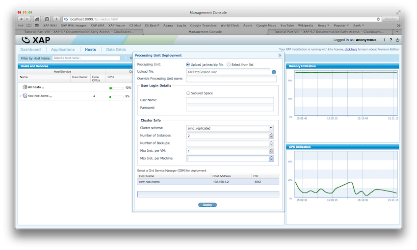The height and width of the screenshot is (250, 417).
Task: Adjust the Number of Instances stepper
Action: [271, 136]
